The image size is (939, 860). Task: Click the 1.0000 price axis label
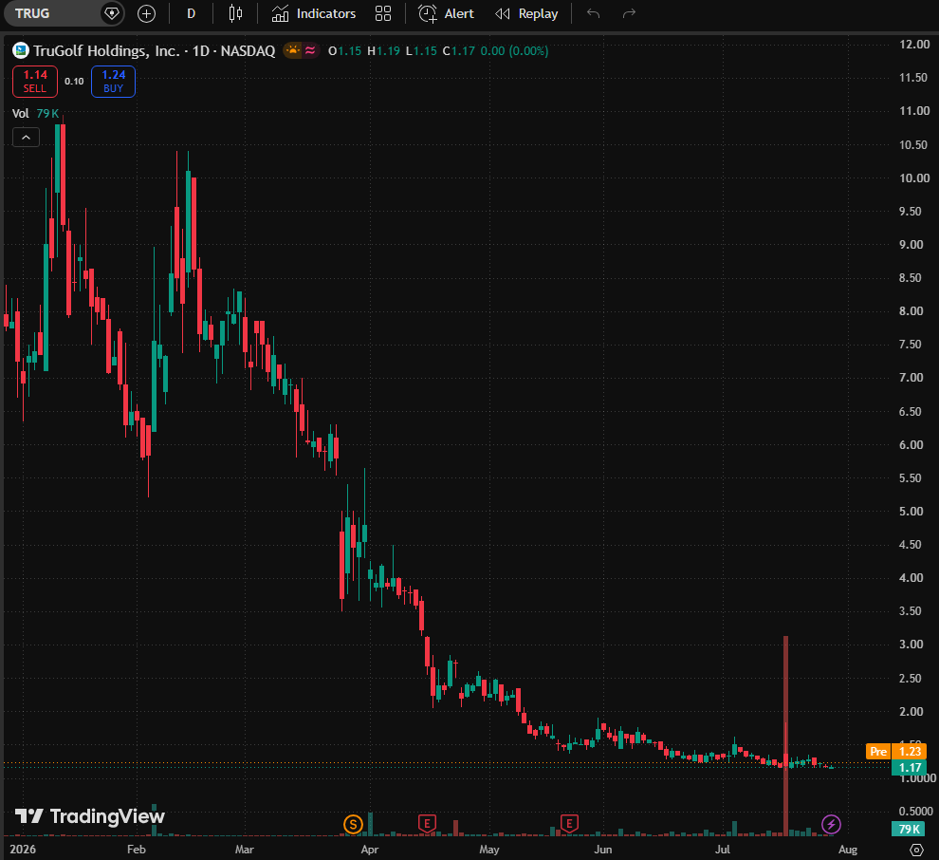point(917,778)
